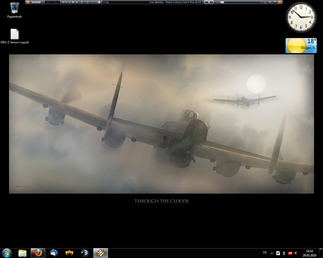This screenshot has width=323, height=258.
Task: Click the Winamp volume slider
Action: click(95, 2)
